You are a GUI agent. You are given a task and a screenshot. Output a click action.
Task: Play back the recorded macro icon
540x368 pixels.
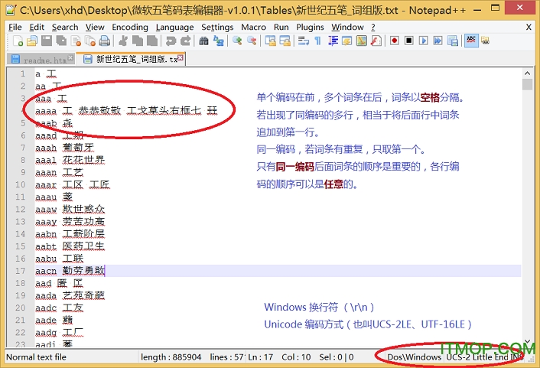(x=424, y=41)
